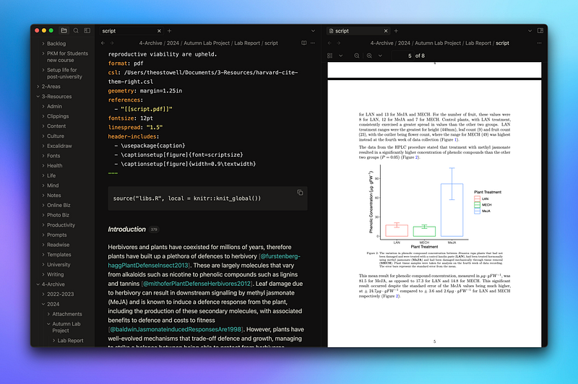Screen dimensions: 578x384
Task: Open the file explorer folder icon
Action: coord(64,30)
